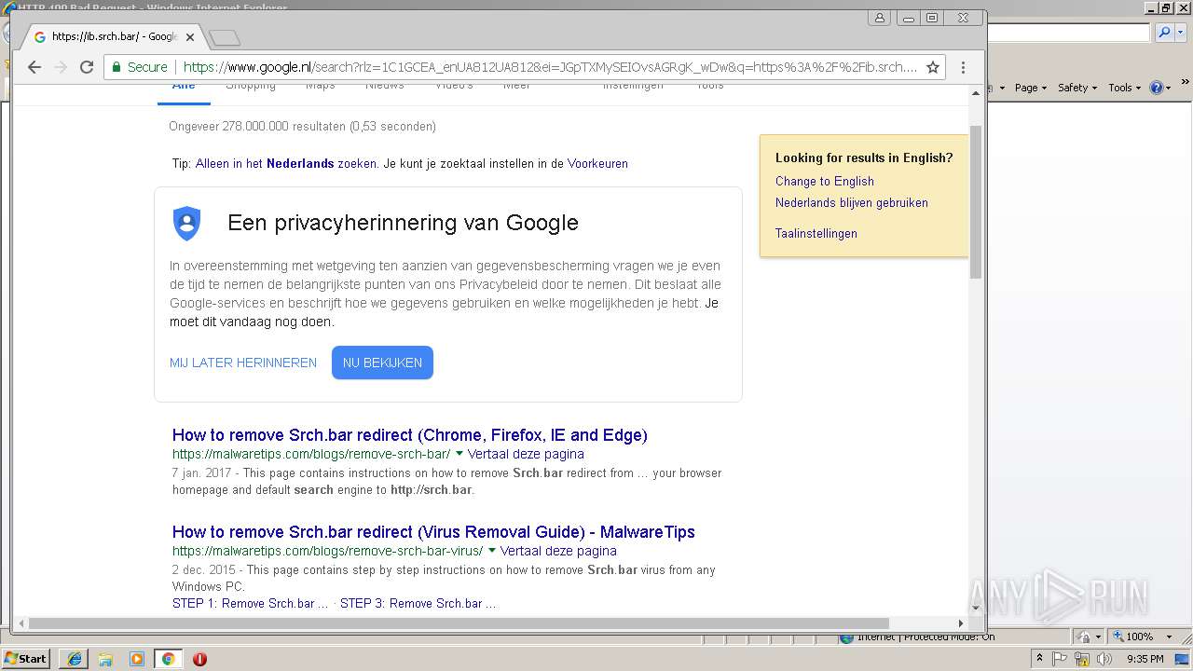Viewport: 1193px width, 671px height.
Task: Click 'Ongeveer 278.000.000 resultaten' text
Action: click(302, 126)
